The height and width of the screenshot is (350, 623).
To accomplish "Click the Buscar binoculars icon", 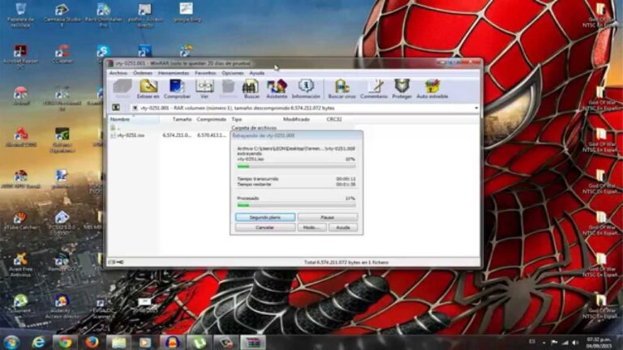I will [251, 88].
